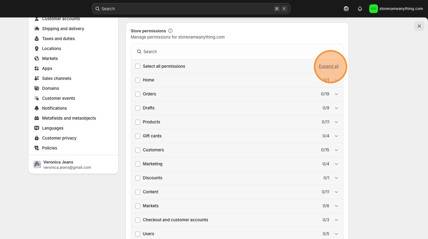Click the Metafields and metaobjects icon

pos(37,118)
